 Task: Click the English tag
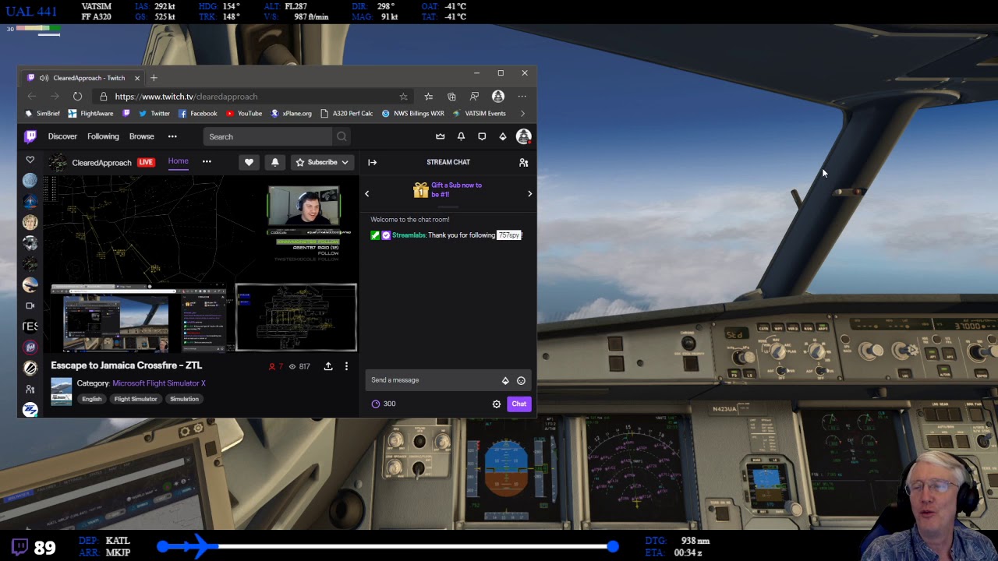tap(92, 399)
